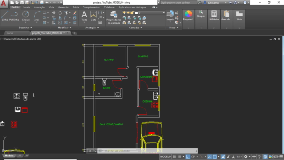The height and width of the screenshot is (160, 284).
Task: Open the Utilitários calculator panel
Action: 214,16
